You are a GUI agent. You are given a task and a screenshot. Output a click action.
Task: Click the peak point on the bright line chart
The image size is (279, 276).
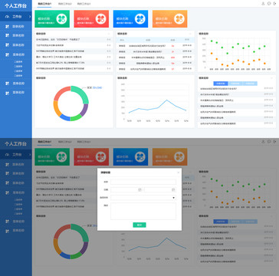(x=167, y=100)
